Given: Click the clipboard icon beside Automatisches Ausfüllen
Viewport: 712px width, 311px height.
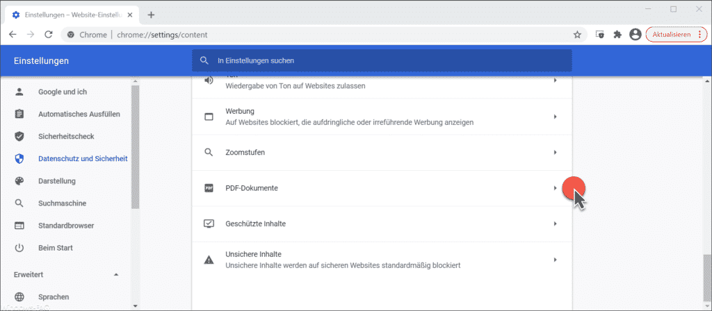Looking at the screenshot, I should tap(19, 114).
